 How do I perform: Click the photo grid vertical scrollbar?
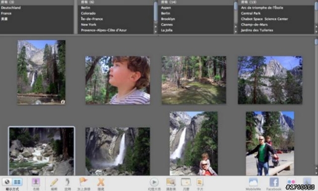(x=316, y=42)
